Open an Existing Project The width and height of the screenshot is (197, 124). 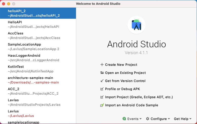tap(125, 73)
